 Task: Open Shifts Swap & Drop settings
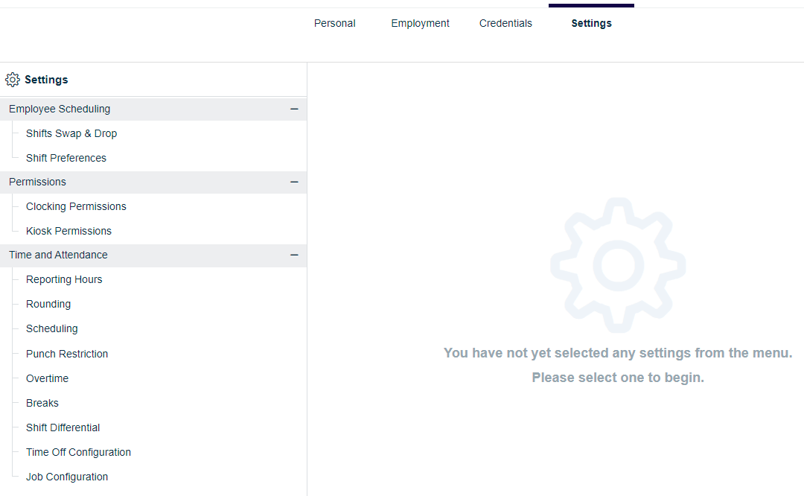[71, 133]
